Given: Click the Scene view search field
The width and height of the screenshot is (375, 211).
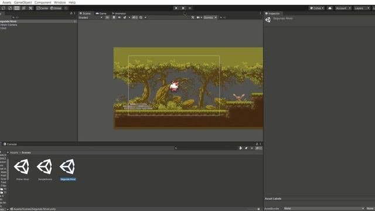Looking at the screenshot, I should click(x=239, y=18).
